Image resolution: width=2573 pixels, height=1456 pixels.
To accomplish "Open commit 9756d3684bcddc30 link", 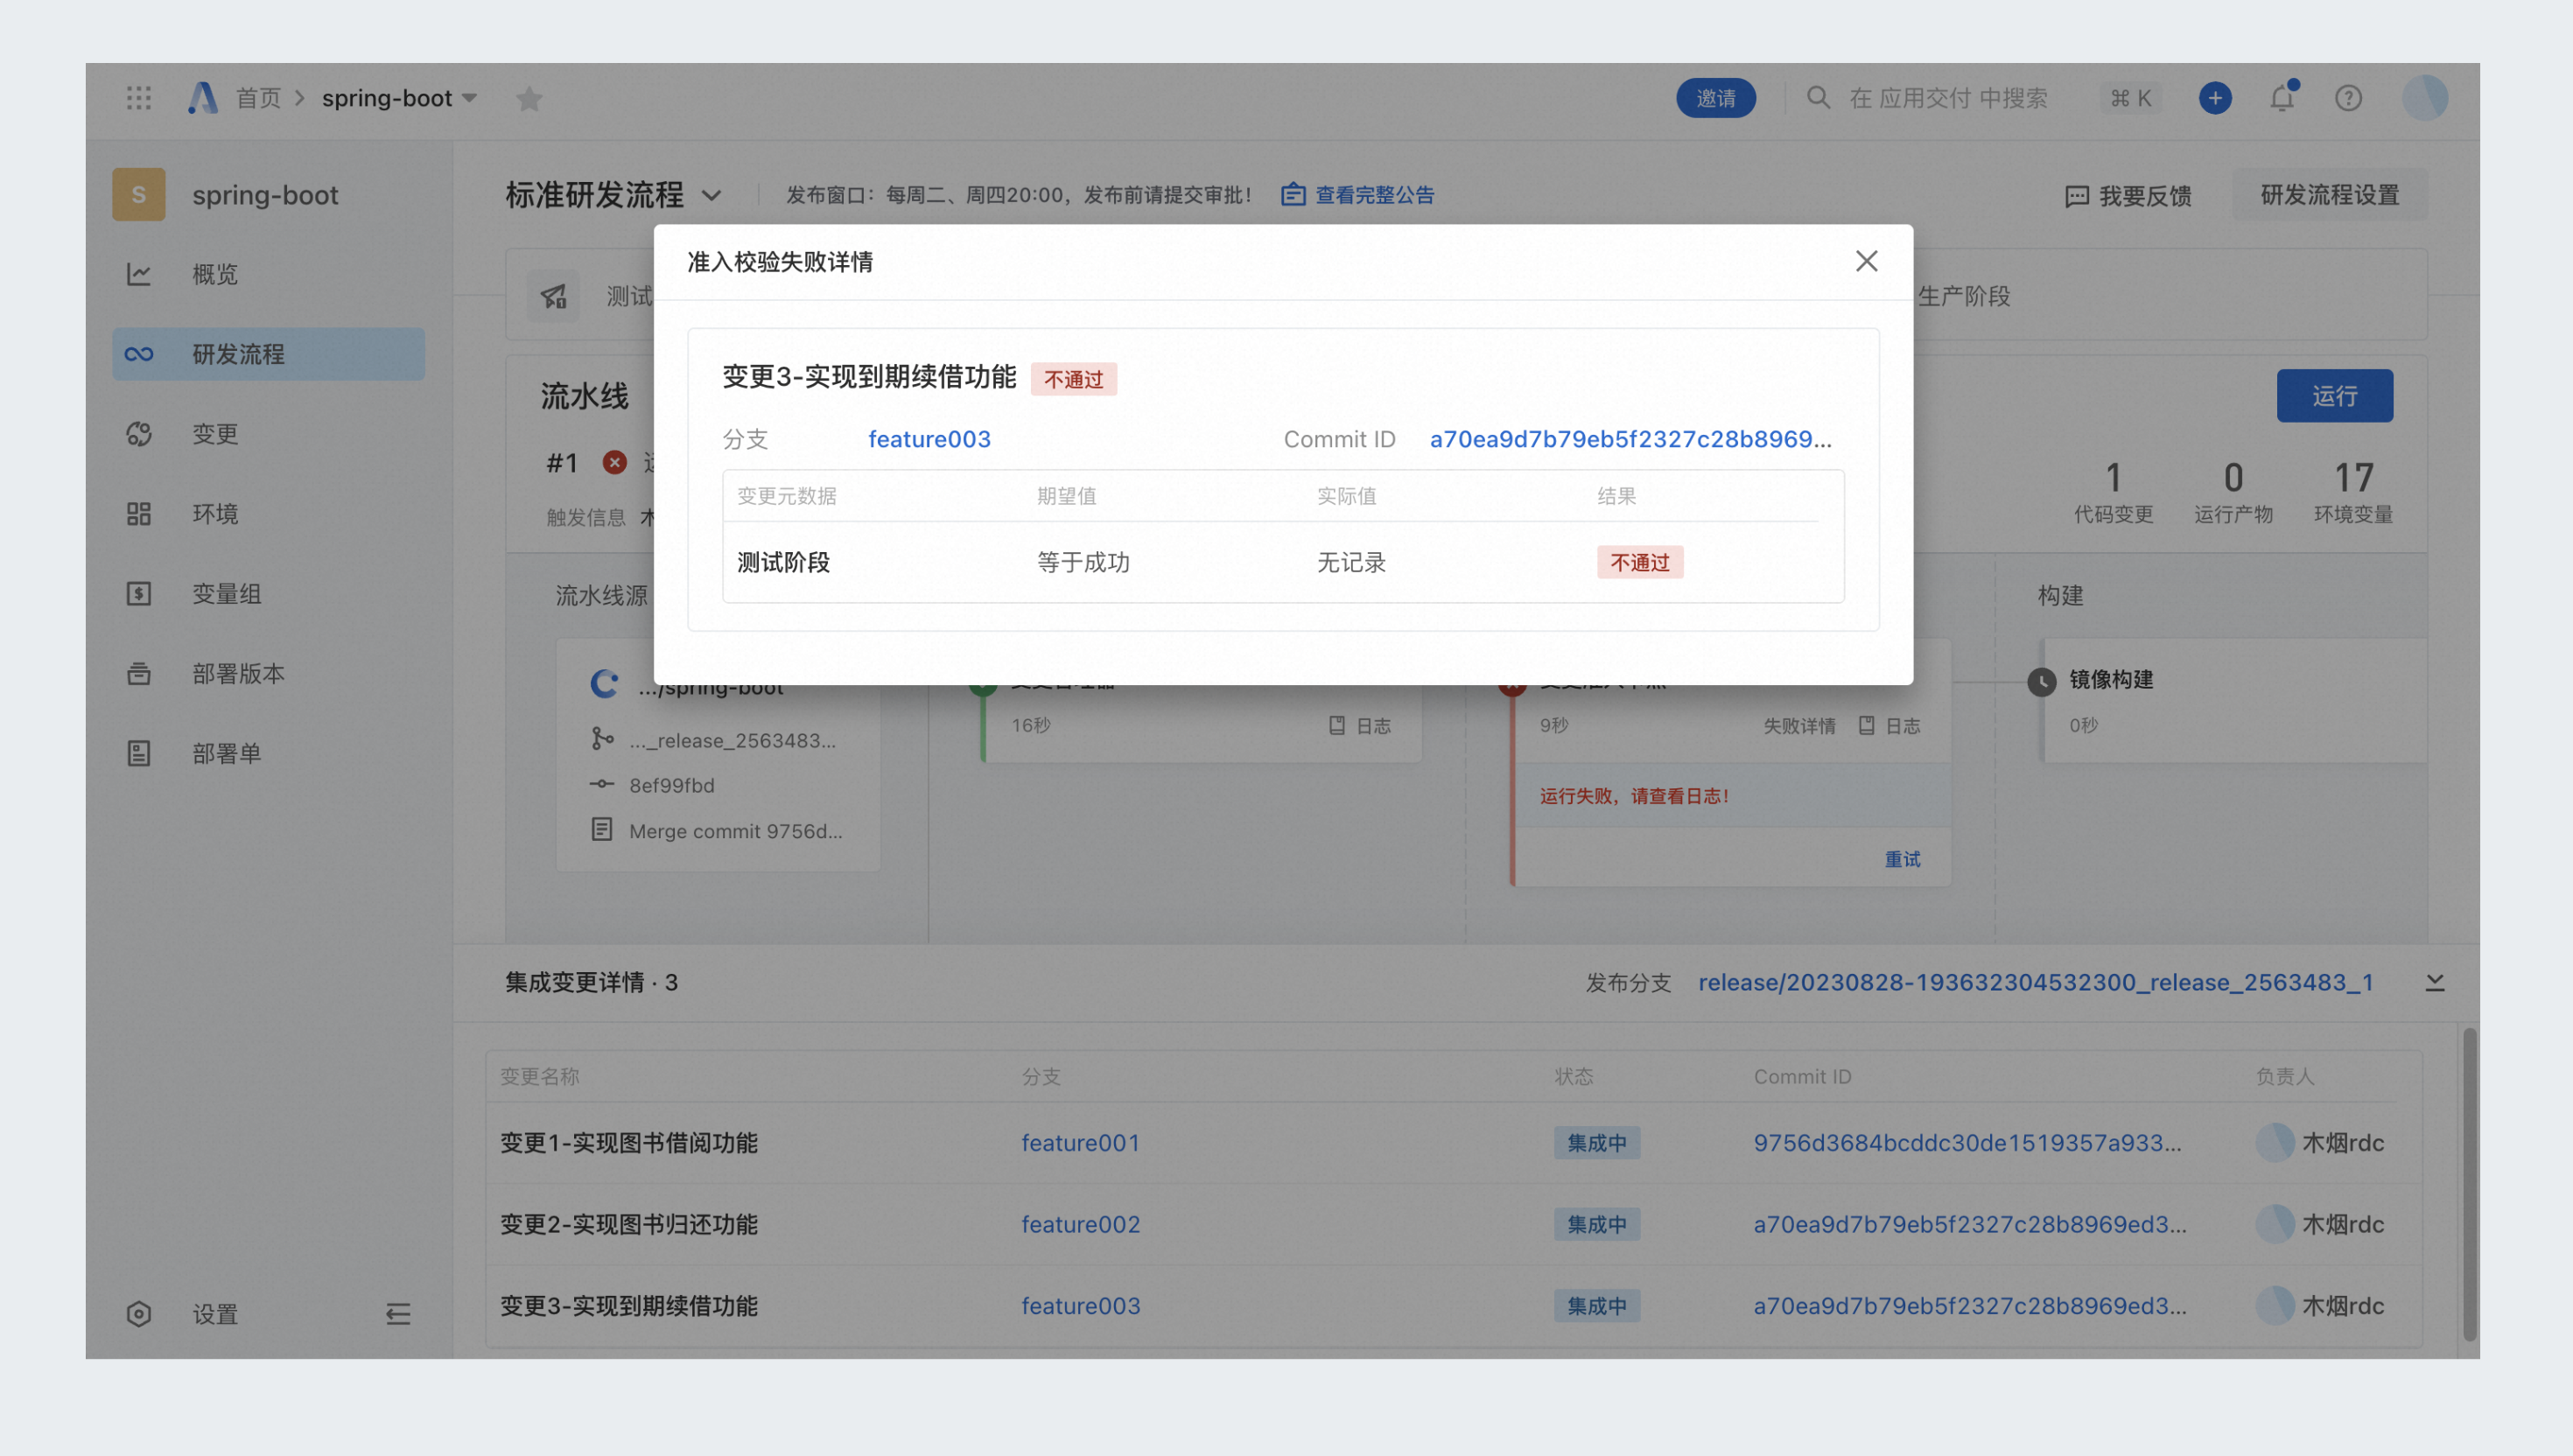I will pyautogui.click(x=1967, y=1142).
